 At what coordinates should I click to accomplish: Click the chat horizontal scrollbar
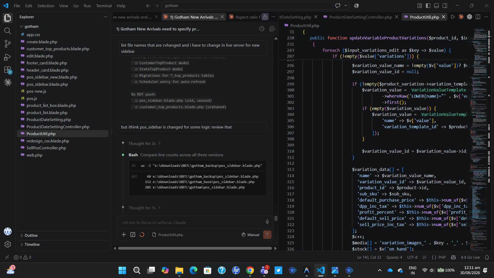(x=195, y=248)
